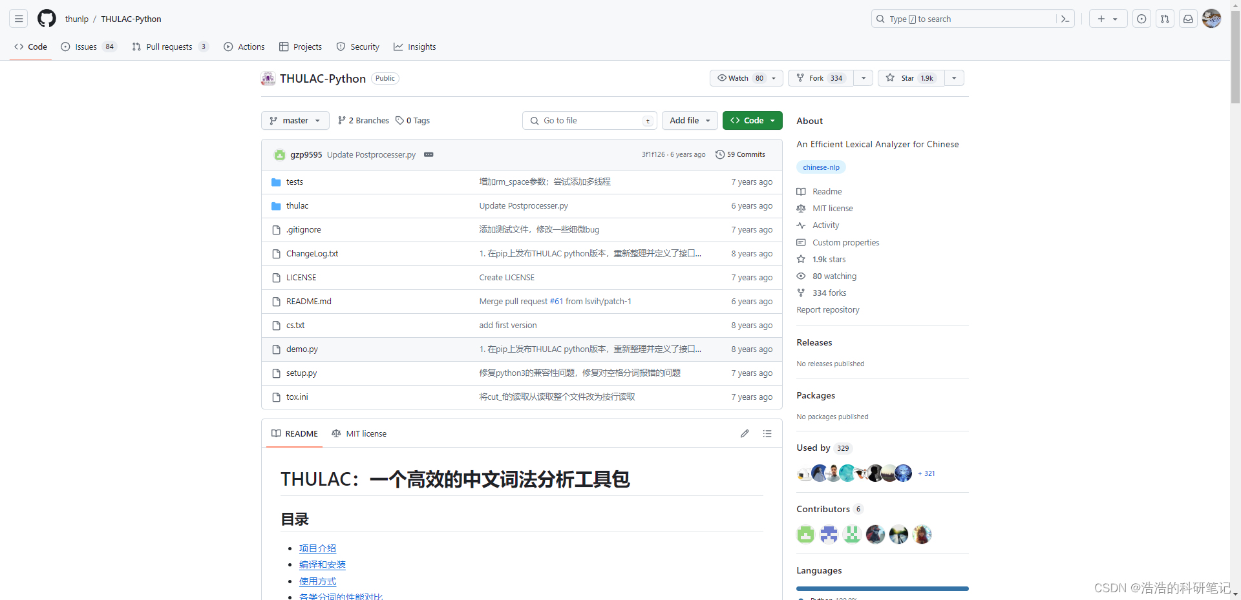This screenshot has height=600, width=1241.
Task: Expand the commit message ellipsis for Update Postprocesser.py
Action: pos(429,154)
